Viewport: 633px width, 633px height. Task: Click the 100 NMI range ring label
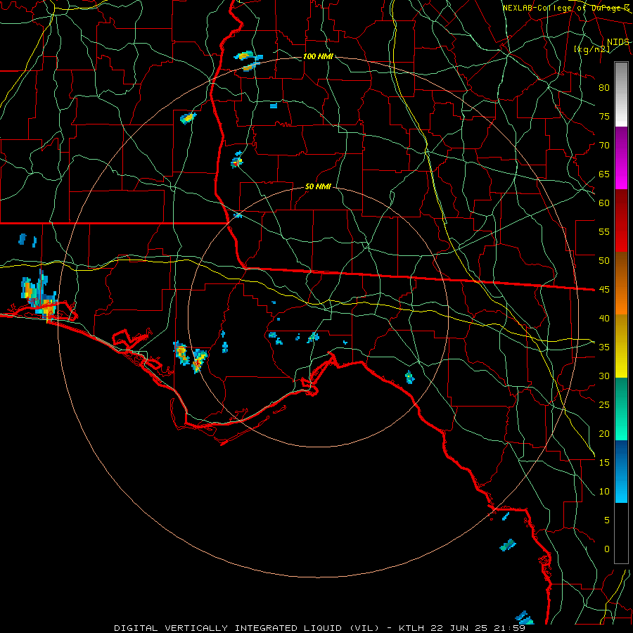[318, 56]
